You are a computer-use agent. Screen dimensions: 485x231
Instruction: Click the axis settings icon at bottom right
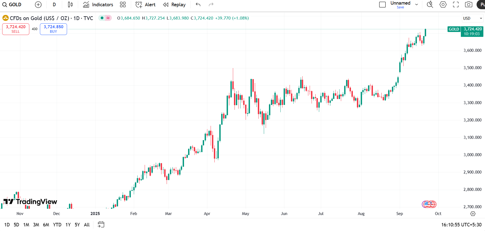click(473, 214)
